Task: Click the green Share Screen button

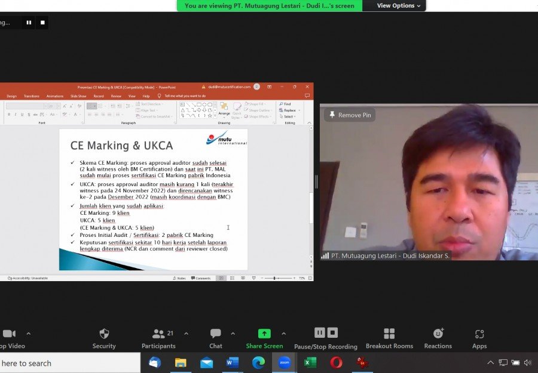Action: [x=264, y=339]
